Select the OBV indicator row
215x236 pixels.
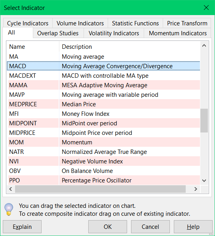(x=103, y=171)
